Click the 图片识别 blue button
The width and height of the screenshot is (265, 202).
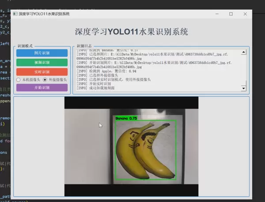(42, 53)
